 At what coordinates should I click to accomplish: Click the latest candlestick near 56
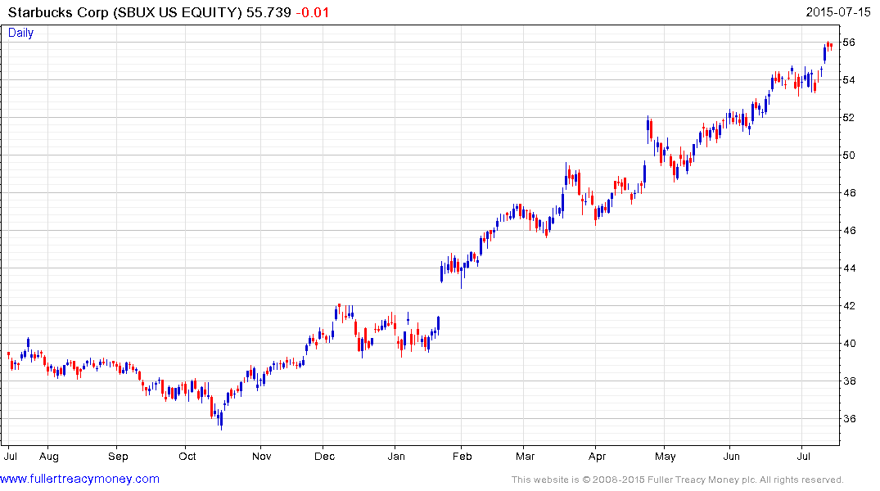[x=831, y=47]
